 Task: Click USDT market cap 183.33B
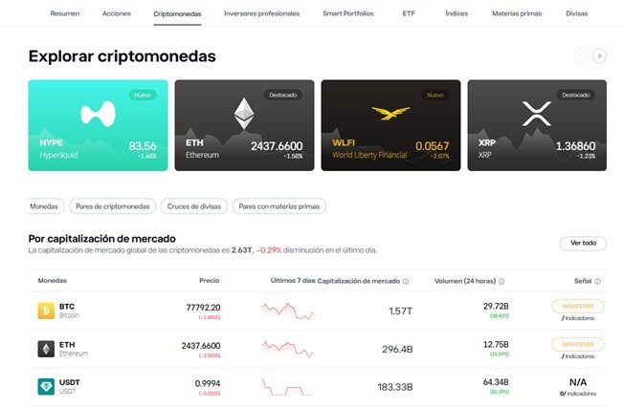pos(395,387)
